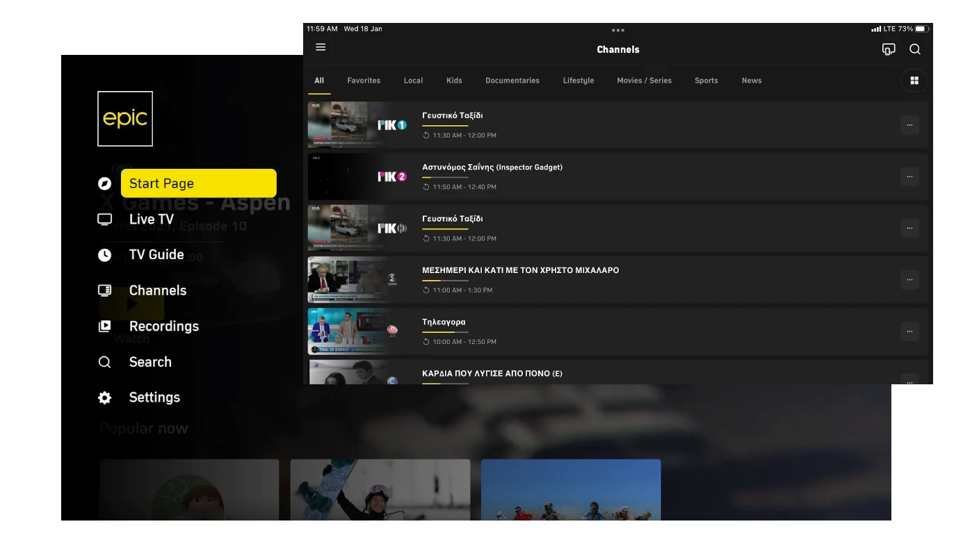Toggle grid view layout for channels

[x=914, y=80]
